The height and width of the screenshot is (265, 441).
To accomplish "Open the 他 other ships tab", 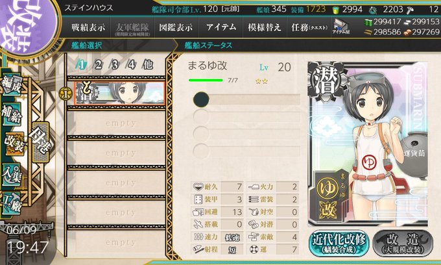I will coord(148,65).
